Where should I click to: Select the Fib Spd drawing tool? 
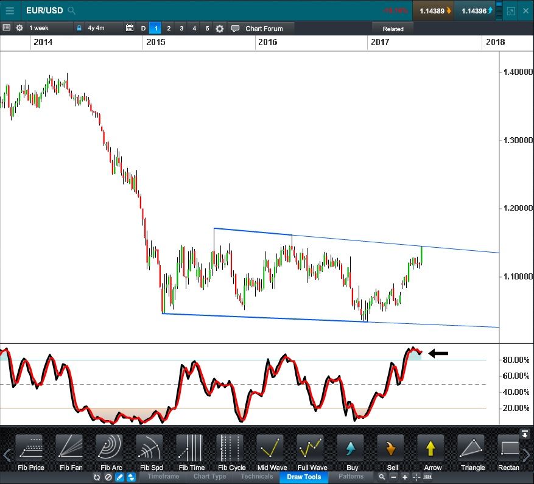coord(151,453)
